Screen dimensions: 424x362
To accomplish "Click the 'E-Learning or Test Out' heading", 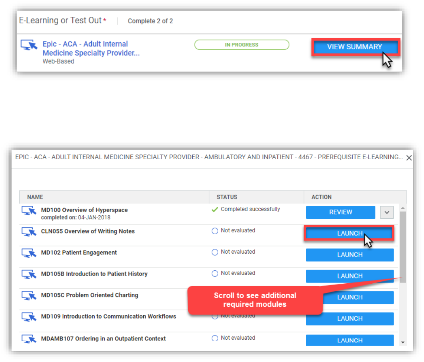I will click(60, 20).
